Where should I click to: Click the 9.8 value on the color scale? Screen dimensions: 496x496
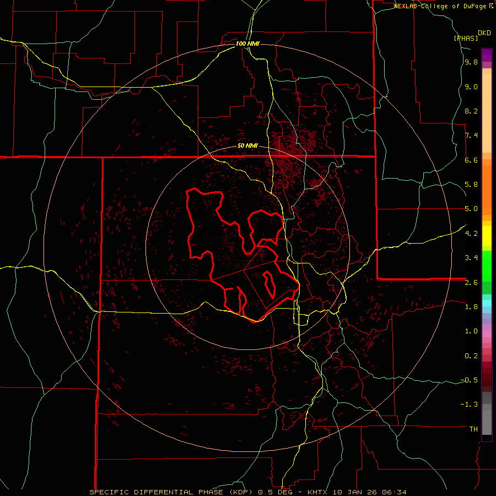[x=471, y=62]
